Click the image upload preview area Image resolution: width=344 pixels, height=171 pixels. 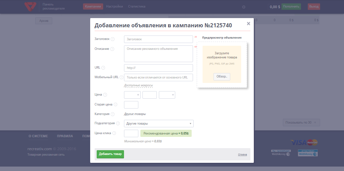pos(222,64)
